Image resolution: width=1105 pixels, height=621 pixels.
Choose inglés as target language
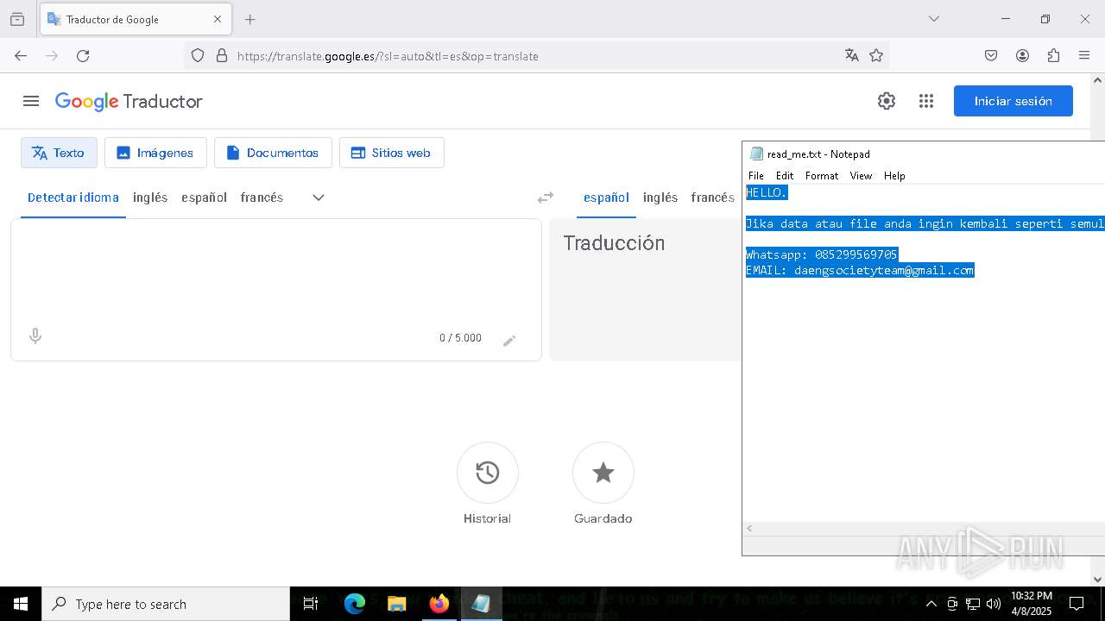[x=660, y=198]
